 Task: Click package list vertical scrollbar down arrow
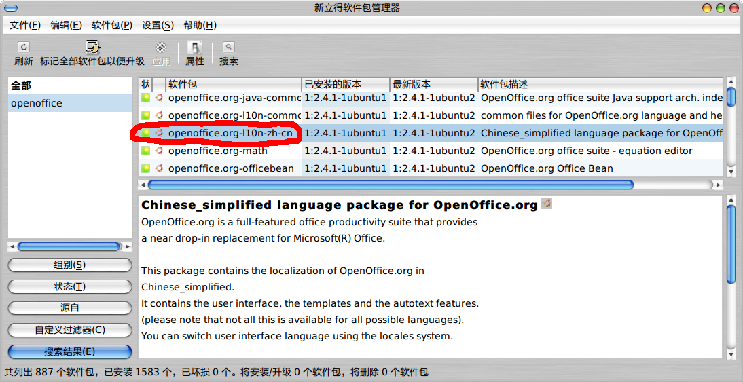[731, 172]
